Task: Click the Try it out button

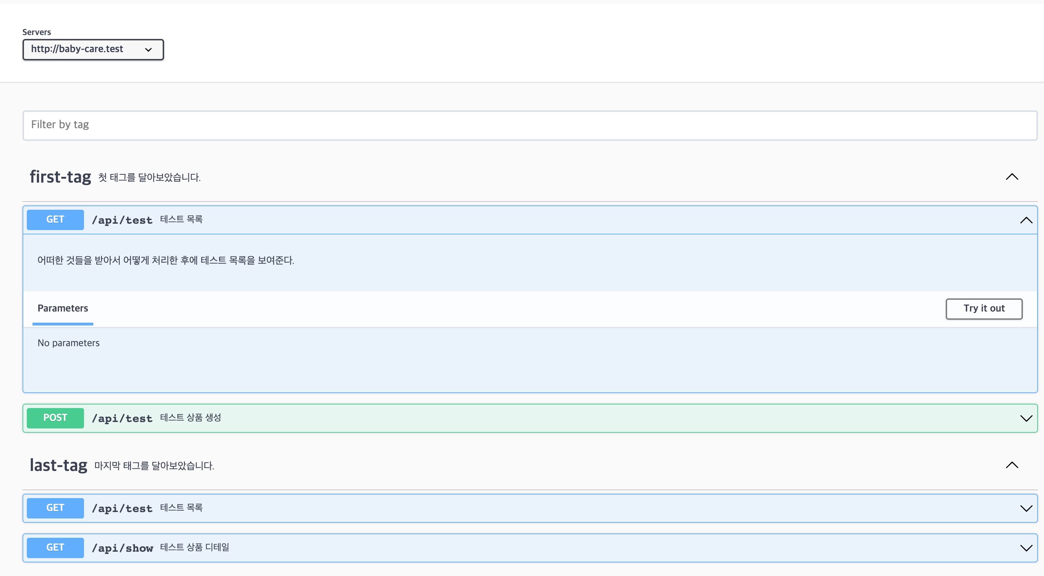Action: [984, 309]
